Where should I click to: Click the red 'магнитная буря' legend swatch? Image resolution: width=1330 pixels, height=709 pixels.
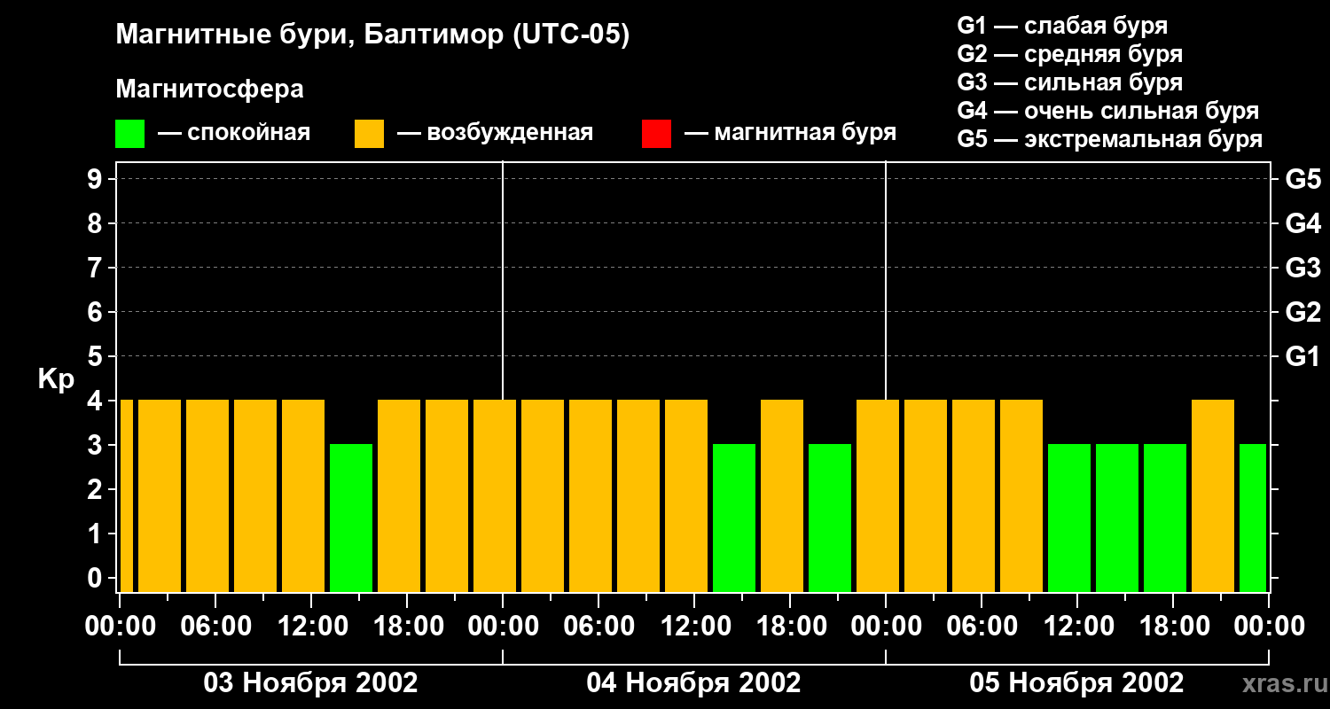pyautogui.click(x=656, y=134)
